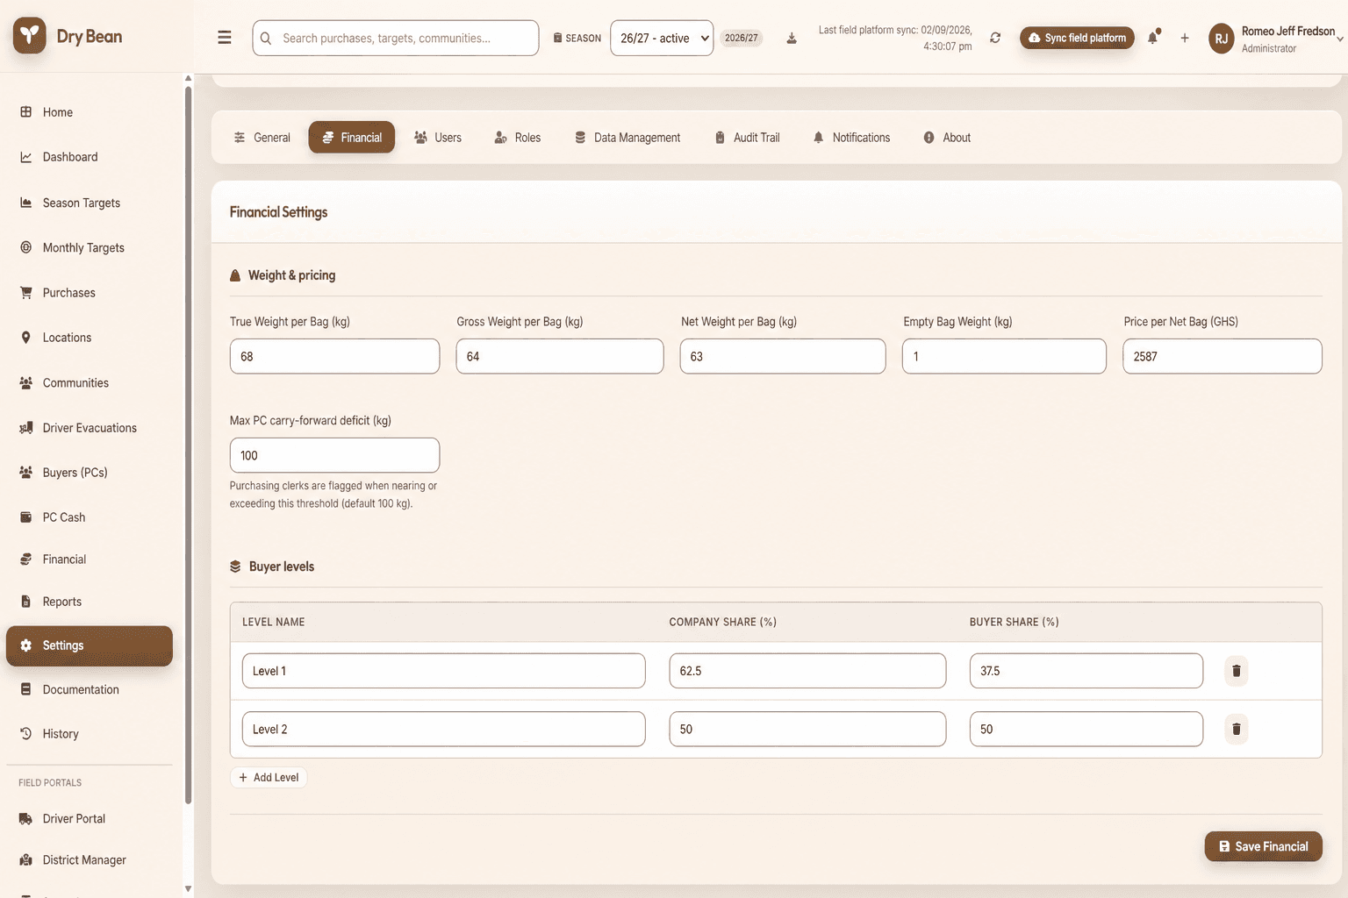The width and height of the screenshot is (1348, 898).
Task: Go to Season Targets in sidebar
Action: 90,203
